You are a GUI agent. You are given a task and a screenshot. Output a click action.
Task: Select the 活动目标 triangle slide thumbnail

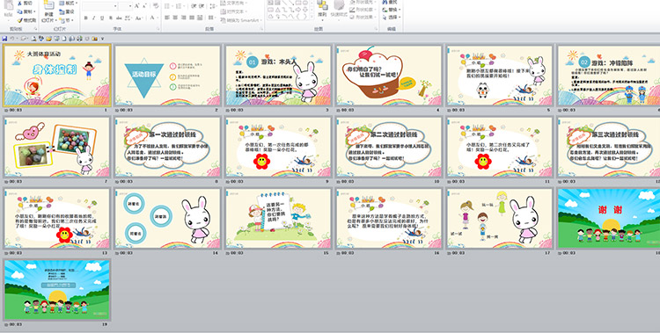point(167,76)
